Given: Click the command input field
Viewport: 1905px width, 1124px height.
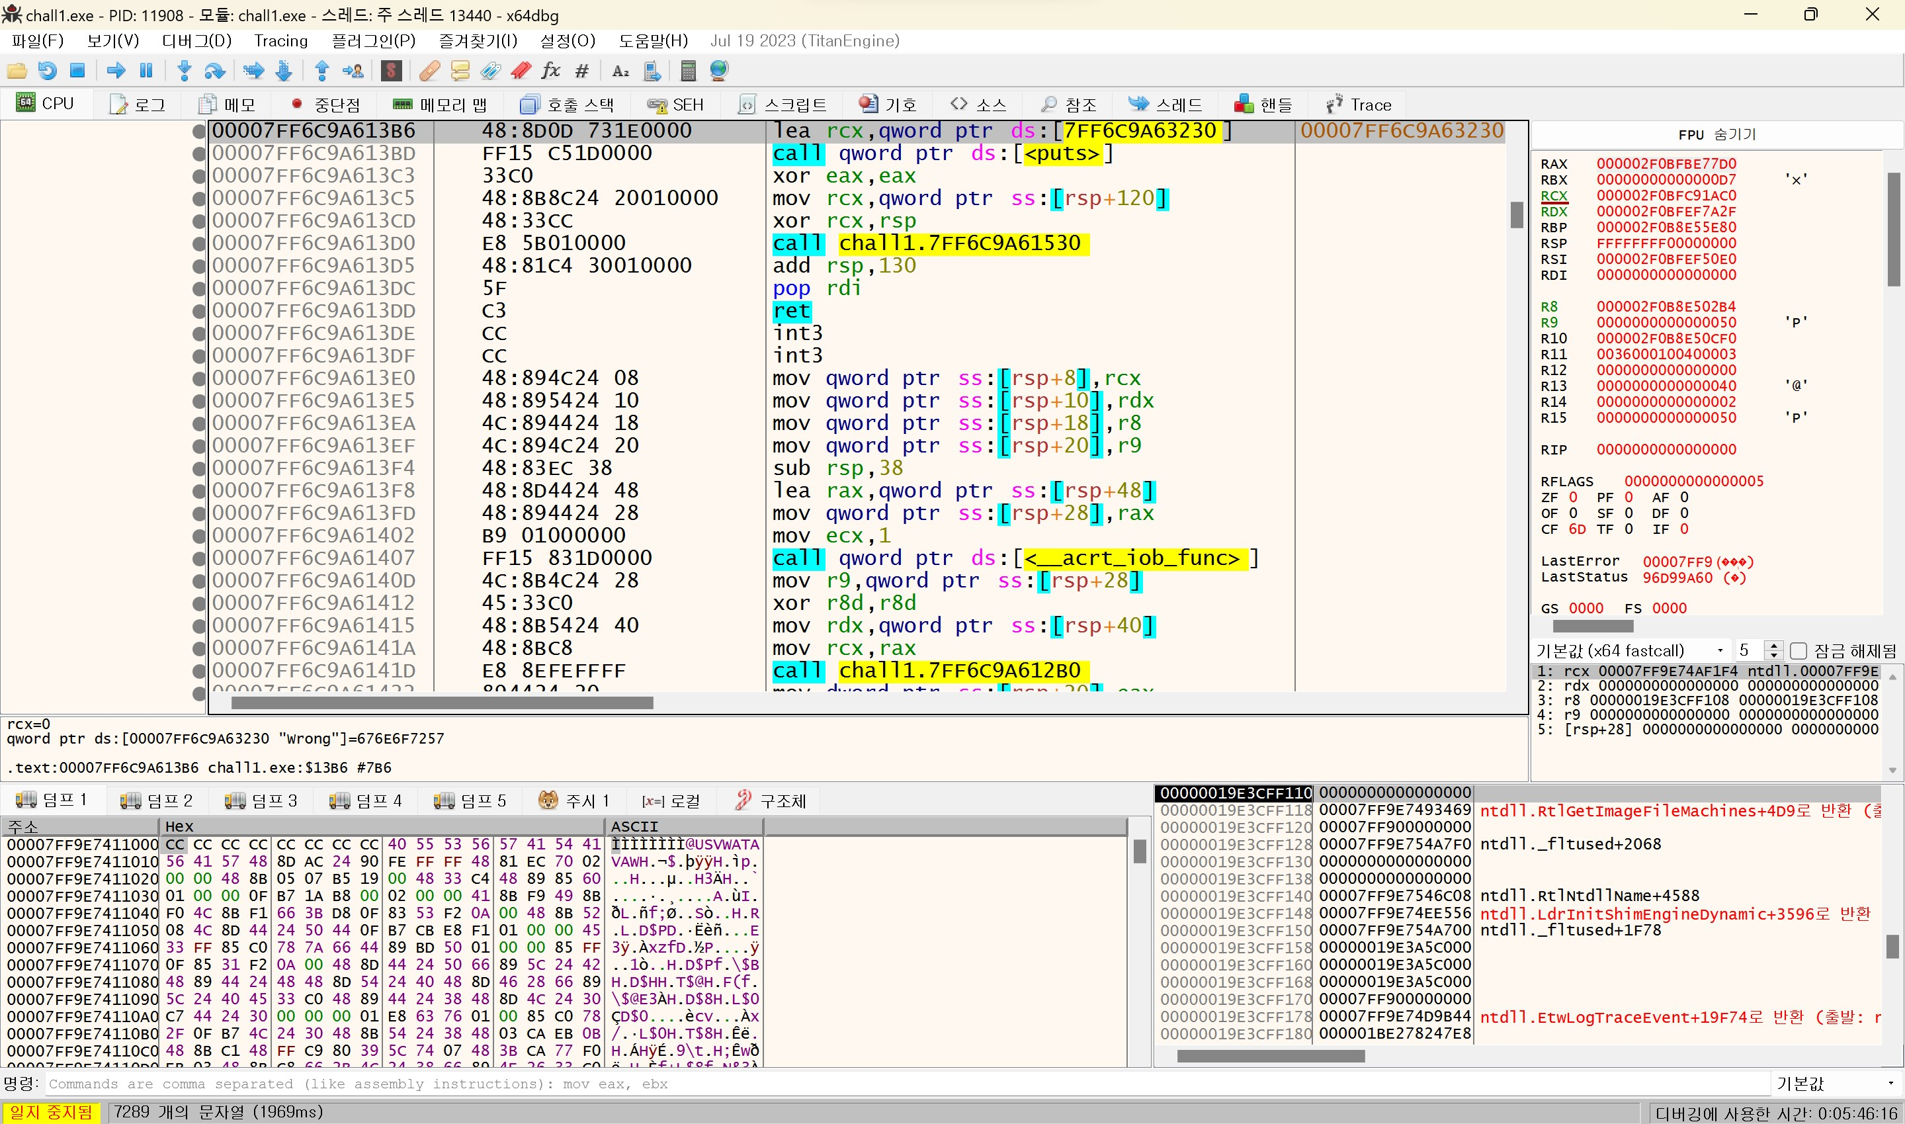Looking at the screenshot, I should point(901,1084).
